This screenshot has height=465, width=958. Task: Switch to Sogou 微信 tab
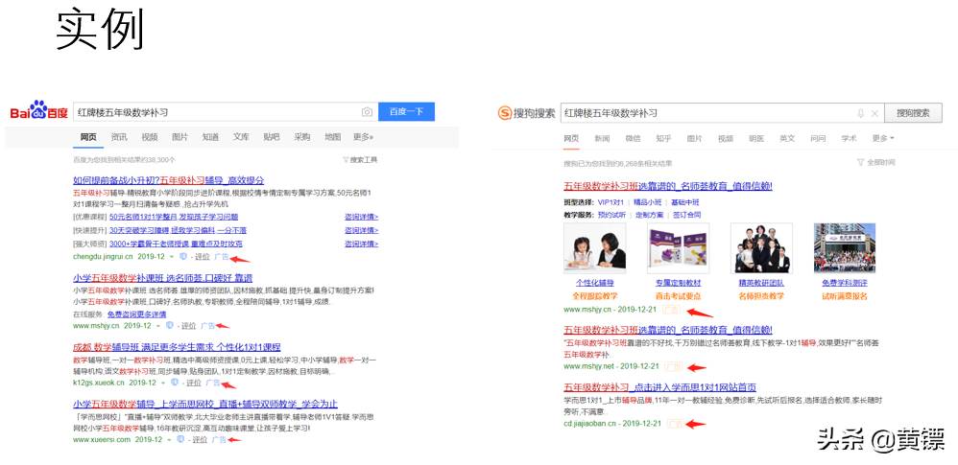tap(633, 138)
